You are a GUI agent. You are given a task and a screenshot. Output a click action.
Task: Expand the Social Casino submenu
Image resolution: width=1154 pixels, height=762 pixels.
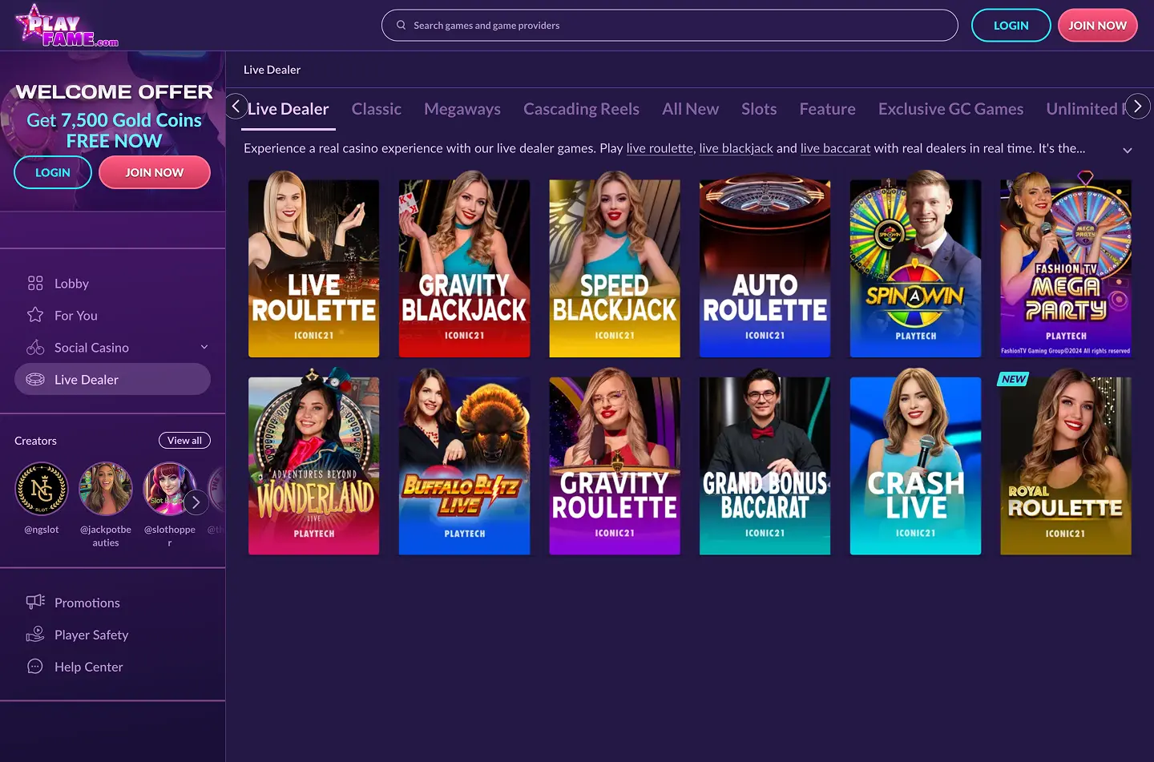coord(204,347)
